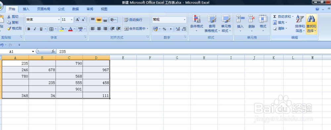Switch to the 审阅 (Review) tab

click(x=90, y=9)
